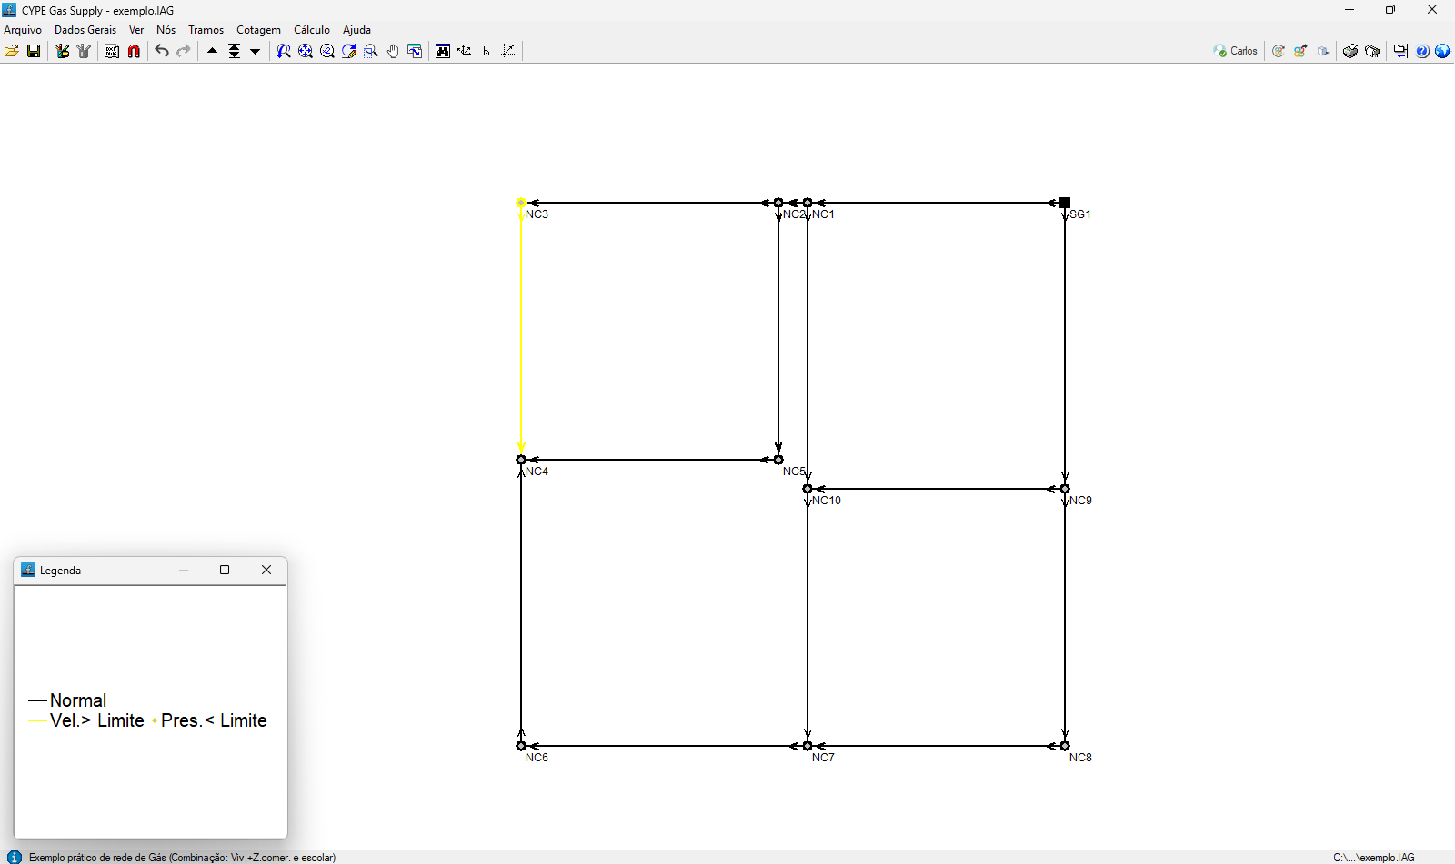The image size is (1455, 864).
Task: Open the Nós menu
Action: point(166,30)
